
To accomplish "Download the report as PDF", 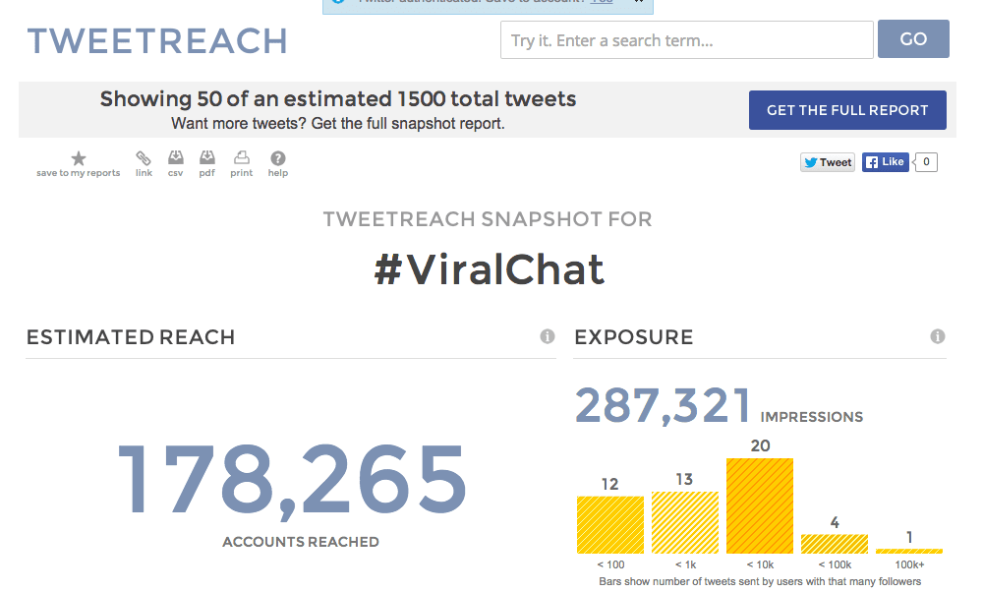I will [x=206, y=158].
